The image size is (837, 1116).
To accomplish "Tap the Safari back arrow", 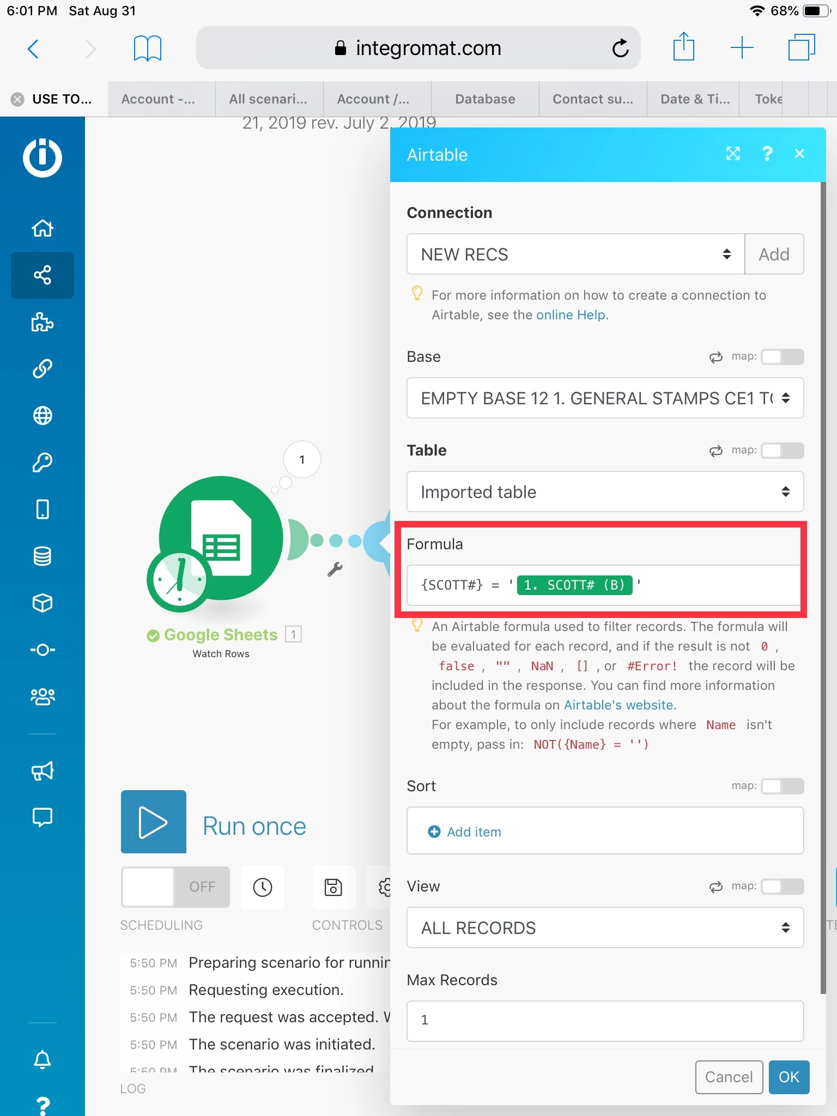I will tap(33, 49).
